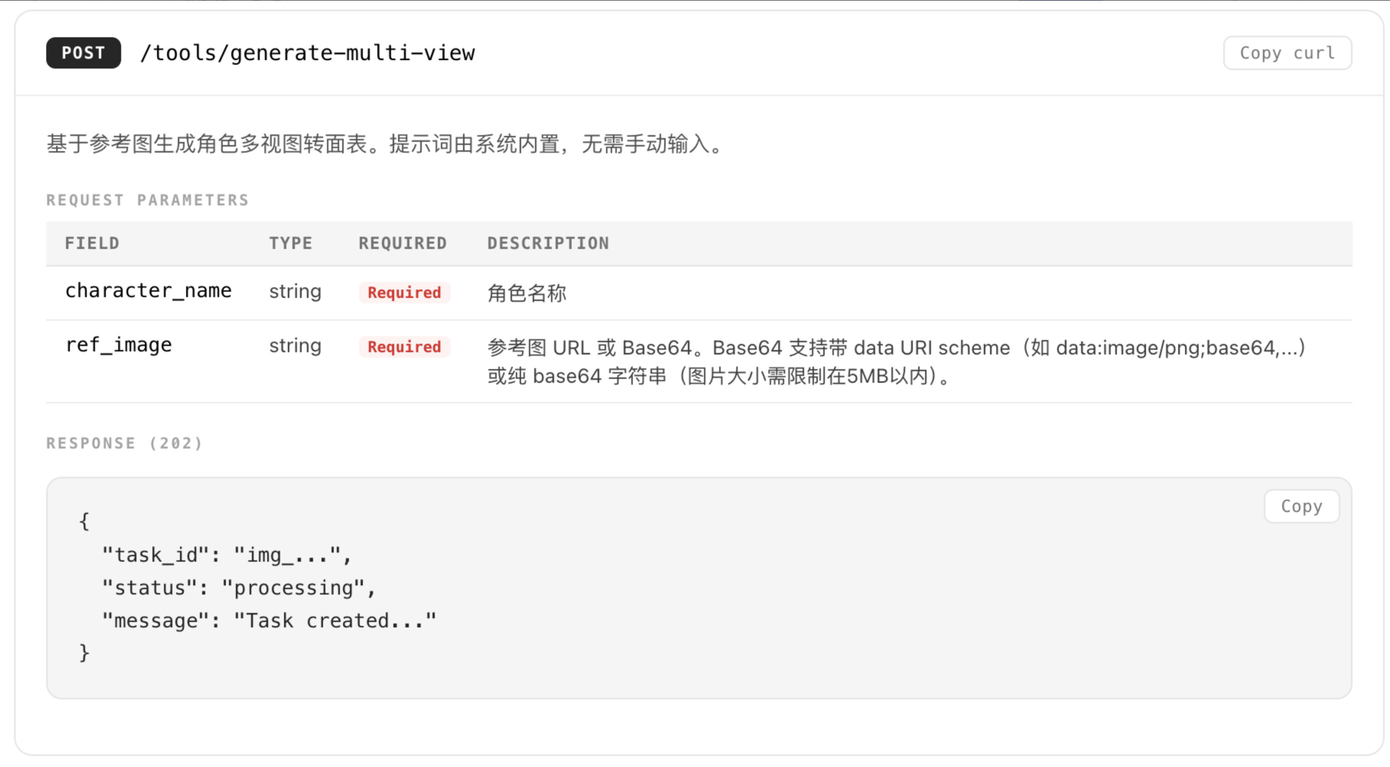Click the REQUIRED column header
1390x767 pixels.
point(403,243)
